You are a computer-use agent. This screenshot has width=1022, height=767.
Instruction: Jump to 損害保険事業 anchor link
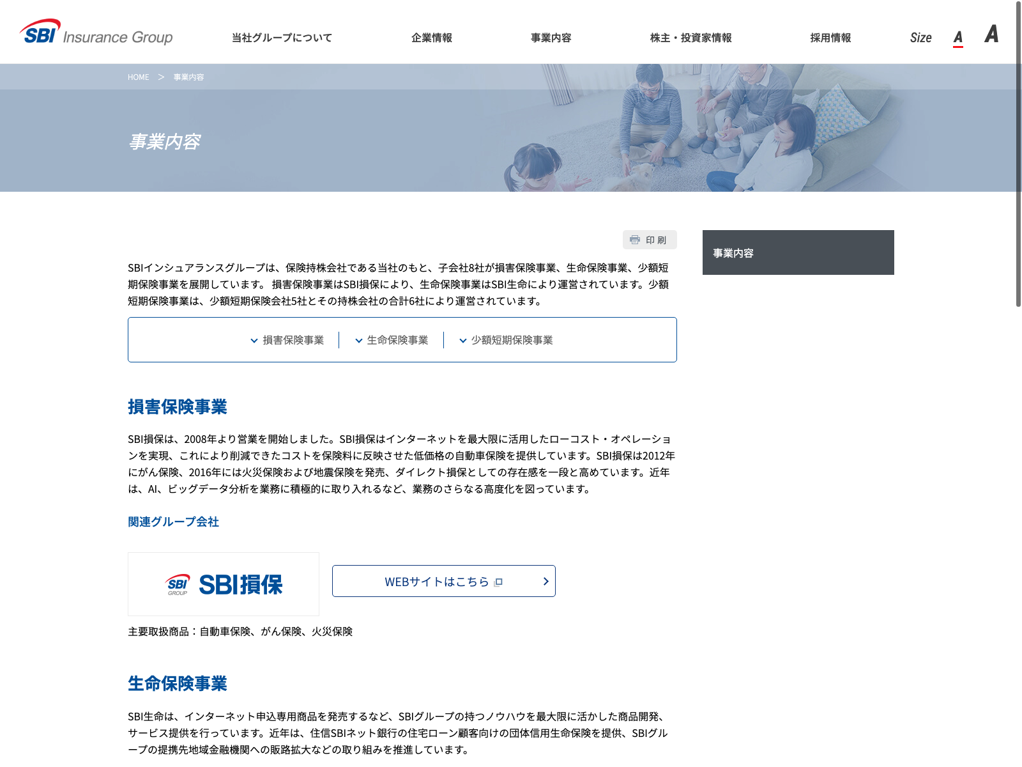tap(293, 340)
